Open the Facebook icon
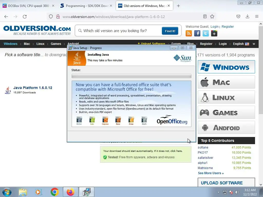The width and height of the screenshot is (263, 197). [x=197, y=33]
